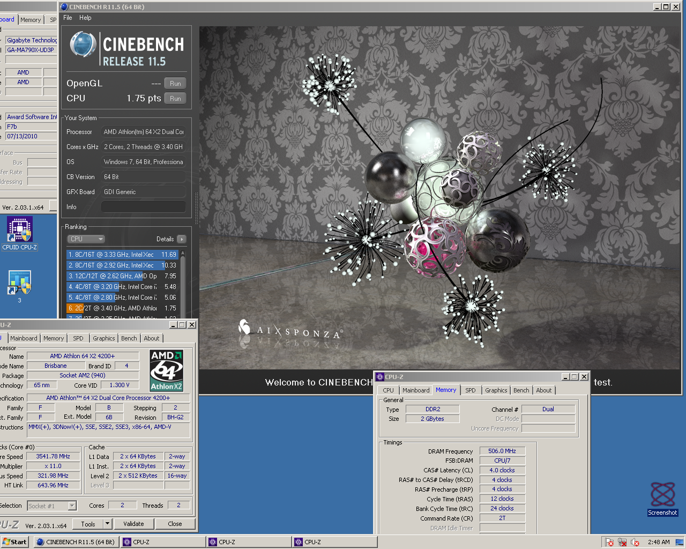The height and width of the screenshot is (549, 686).
Task: Select ranking row 1 with 11.69 score
Action: 122,255
